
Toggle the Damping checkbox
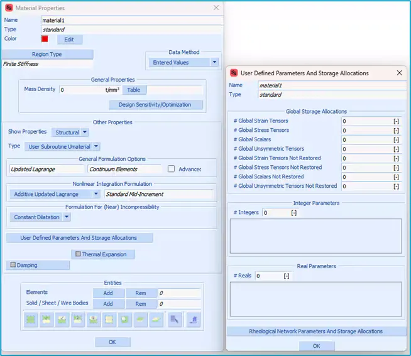tap(13, 266)
